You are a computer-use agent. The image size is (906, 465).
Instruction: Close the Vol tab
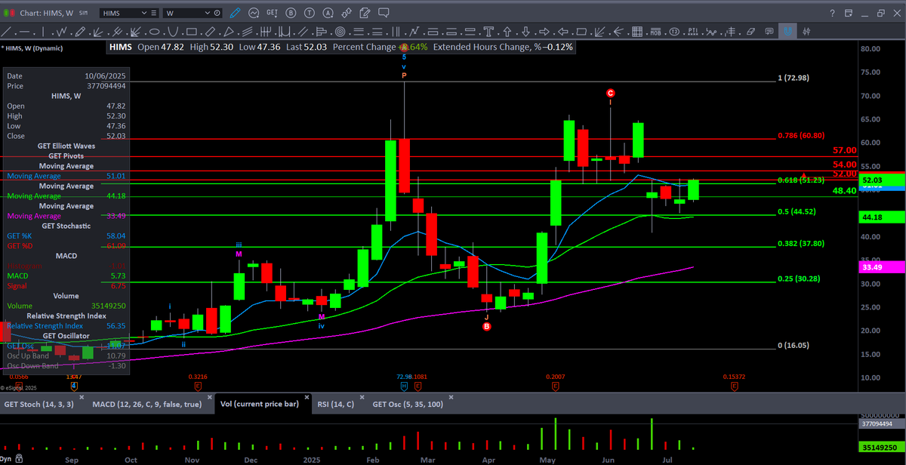(x=306, y=396)
